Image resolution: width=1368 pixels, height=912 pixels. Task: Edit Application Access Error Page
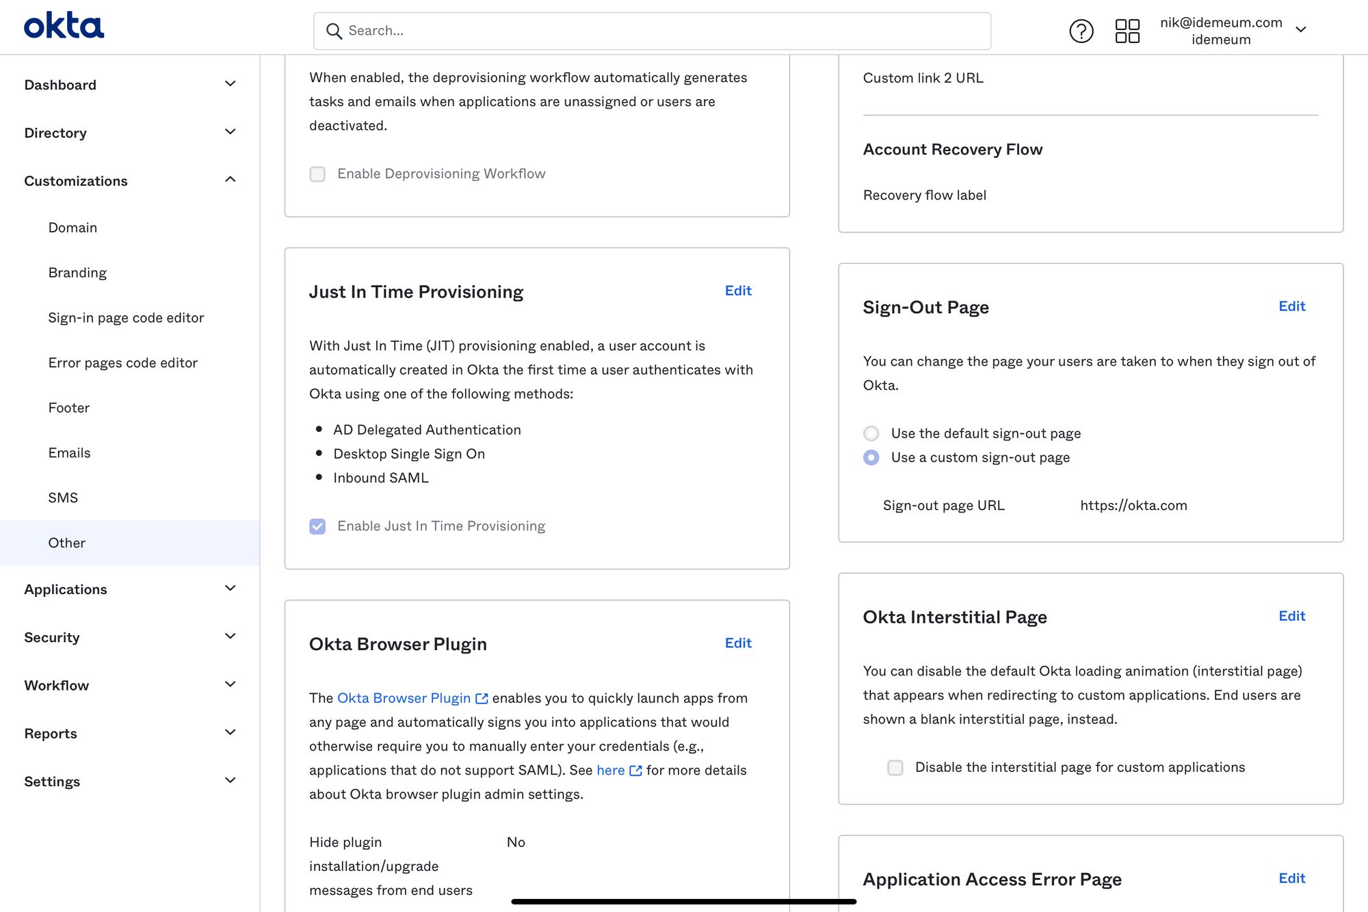click(x=1292, y=879)
